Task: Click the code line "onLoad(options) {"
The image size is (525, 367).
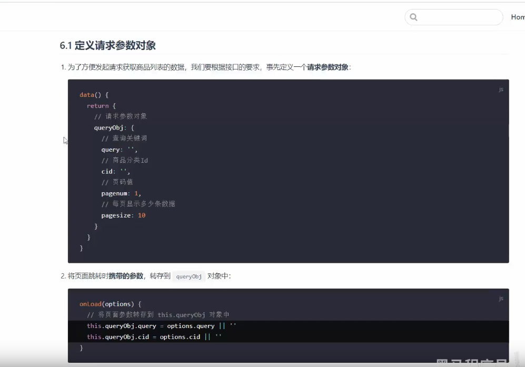Action: click(x=111, y=304)
